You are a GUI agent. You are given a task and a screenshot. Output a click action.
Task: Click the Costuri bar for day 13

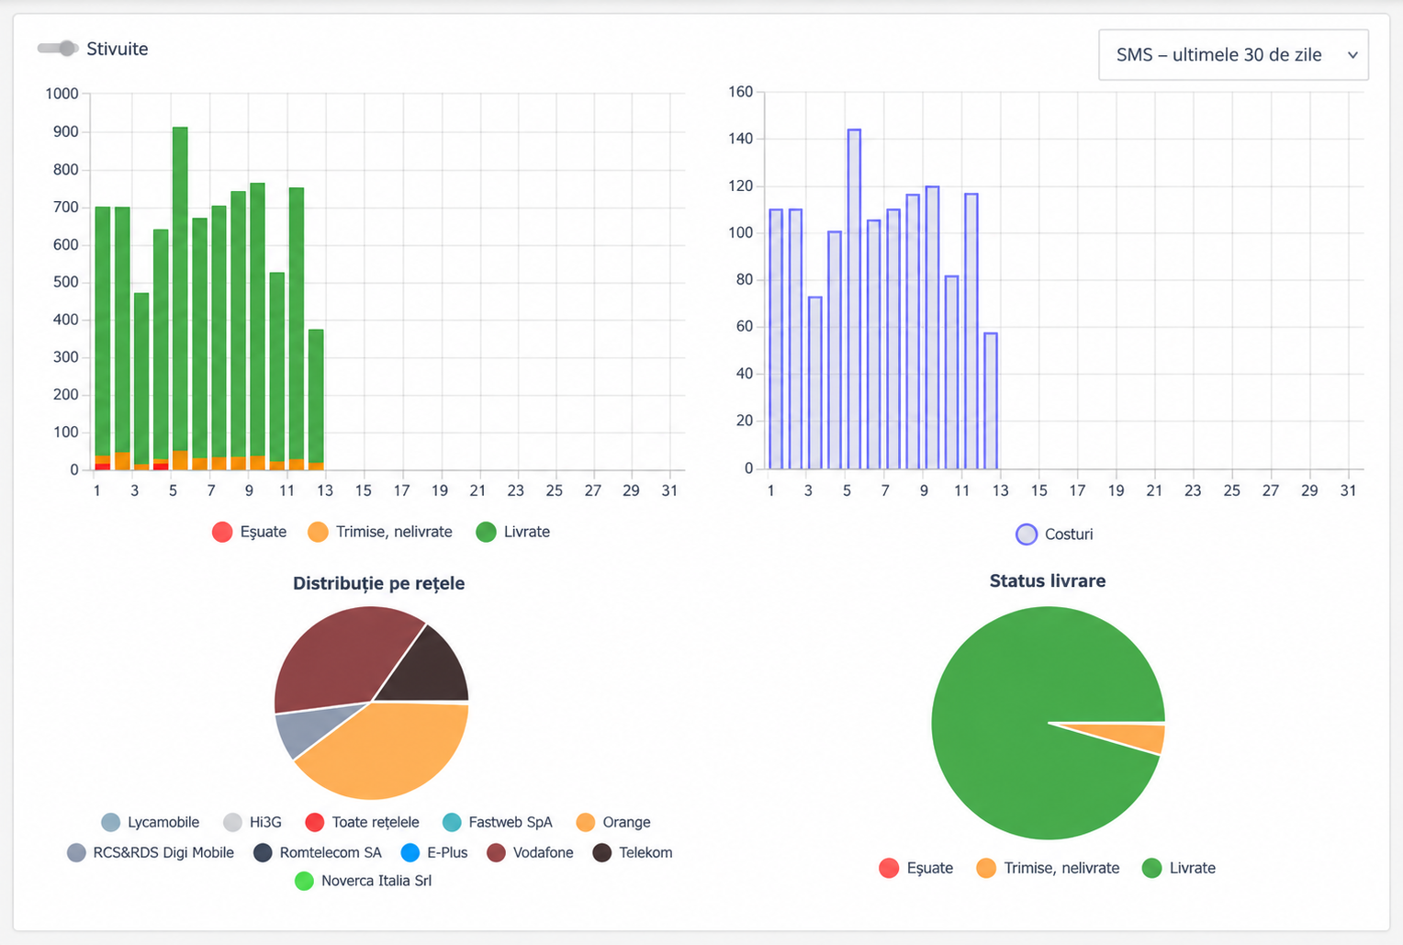(x=991, y=401)
